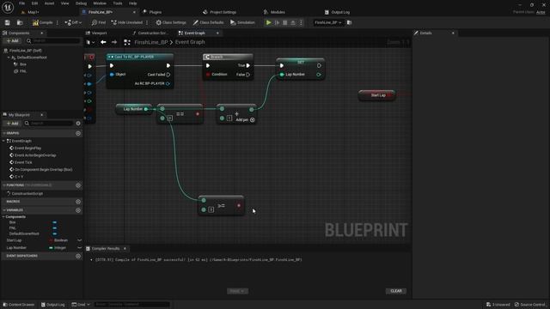Open the File menu
550x309 pixels.
pos(21,3)
